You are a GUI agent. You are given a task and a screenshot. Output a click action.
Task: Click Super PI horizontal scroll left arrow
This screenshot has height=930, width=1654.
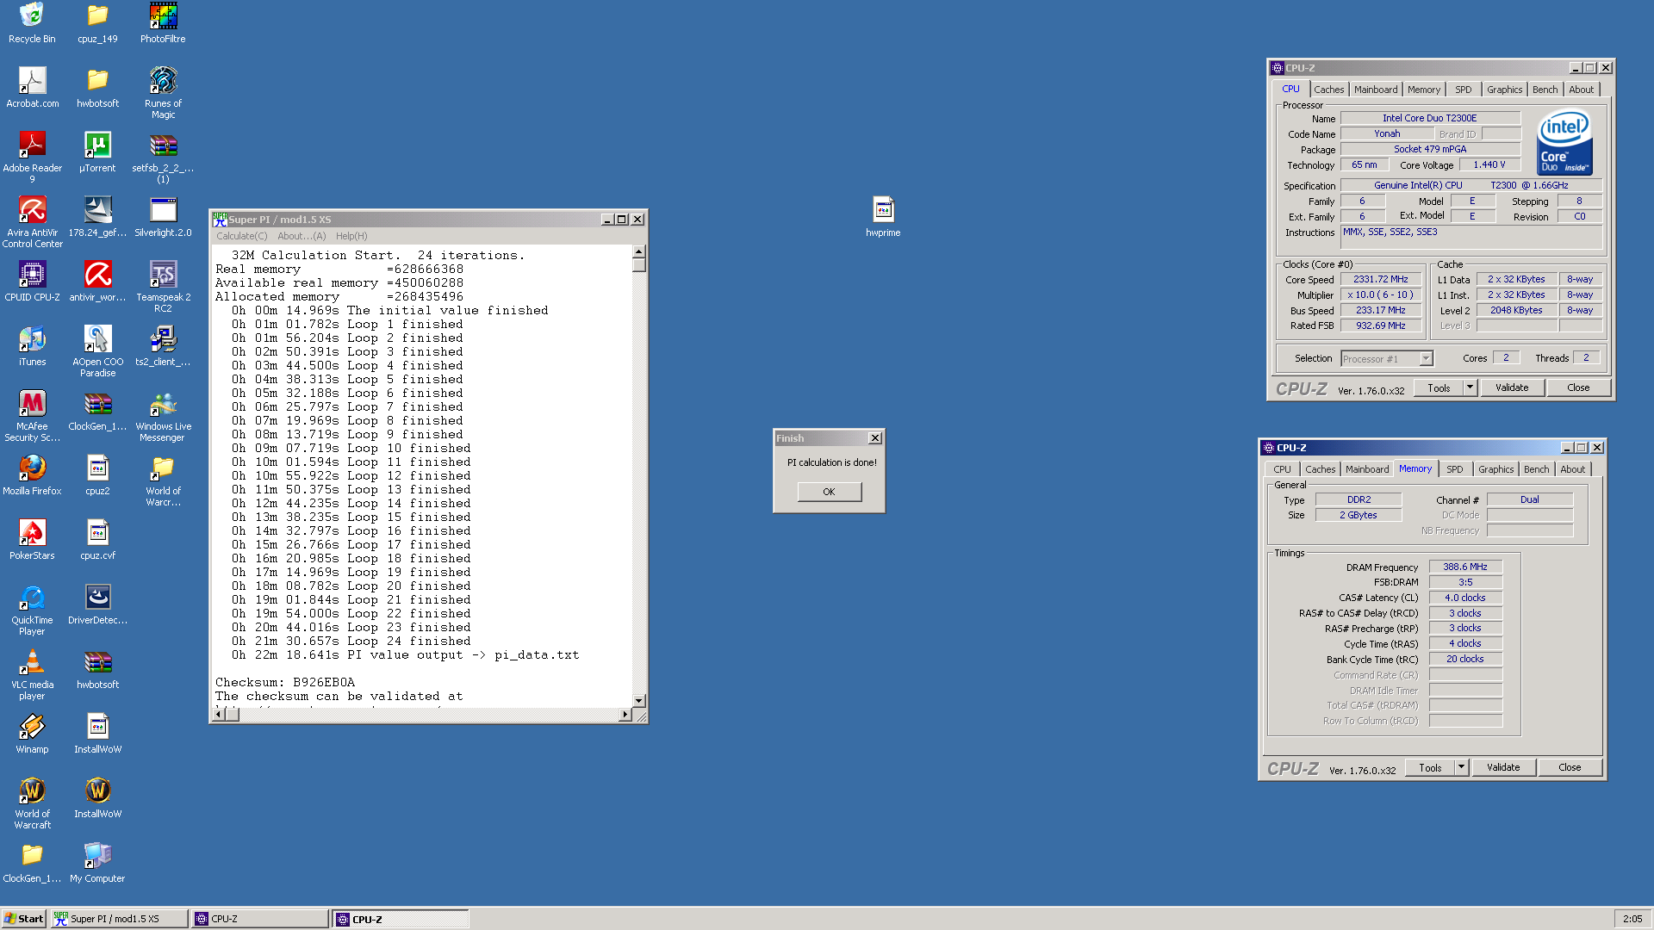click(x=219, y=715)
